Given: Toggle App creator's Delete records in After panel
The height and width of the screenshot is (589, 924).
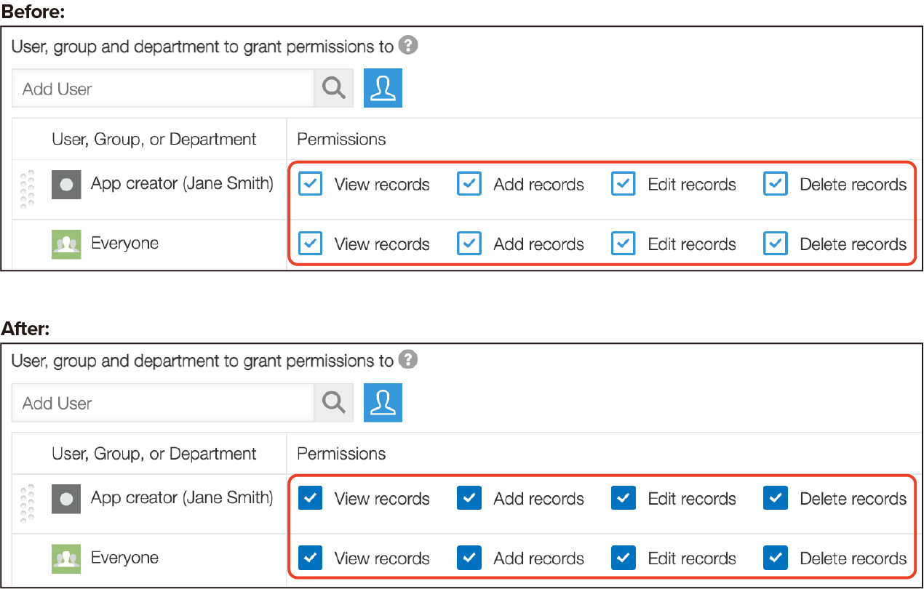Looking at the screenshot, I should [x=776, y=498].
